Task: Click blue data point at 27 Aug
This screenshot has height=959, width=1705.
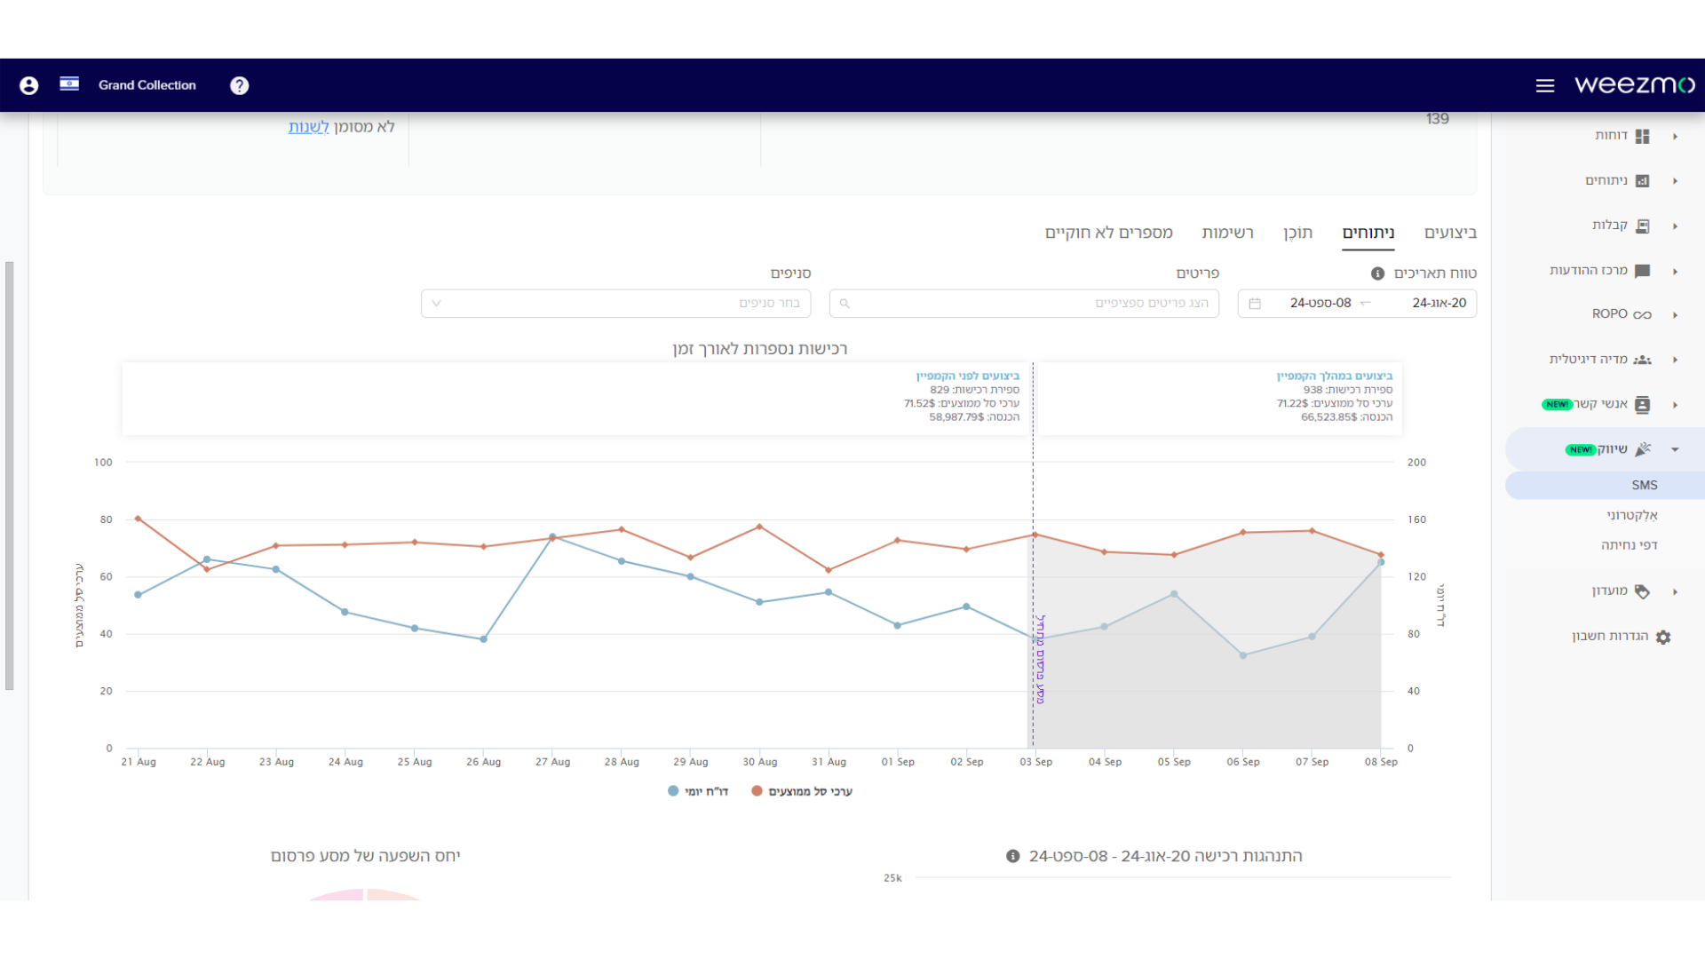Action: (552, 536)
